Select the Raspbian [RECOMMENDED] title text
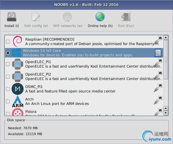 [50, 39]
